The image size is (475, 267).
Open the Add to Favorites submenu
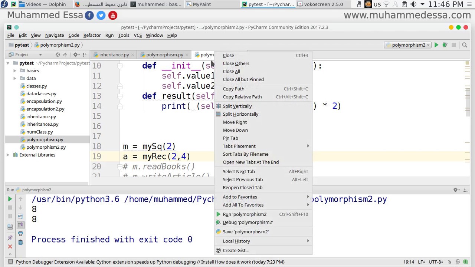point(263,197)
